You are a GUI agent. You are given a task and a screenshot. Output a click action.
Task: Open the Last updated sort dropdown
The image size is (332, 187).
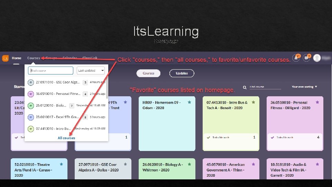tap(91, 71)
